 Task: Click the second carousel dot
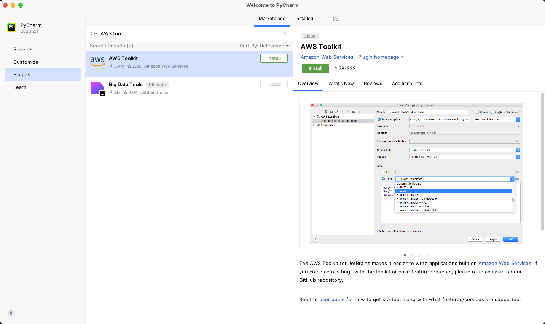413,255
